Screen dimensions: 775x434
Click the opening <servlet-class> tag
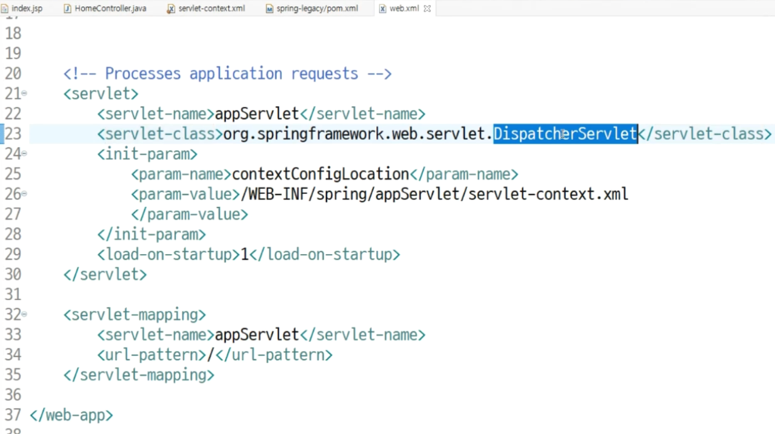(160, 133)
